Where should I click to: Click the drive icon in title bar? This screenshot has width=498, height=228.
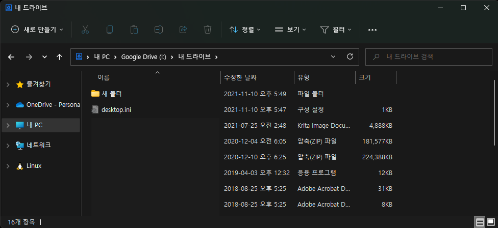click(9, 8)
